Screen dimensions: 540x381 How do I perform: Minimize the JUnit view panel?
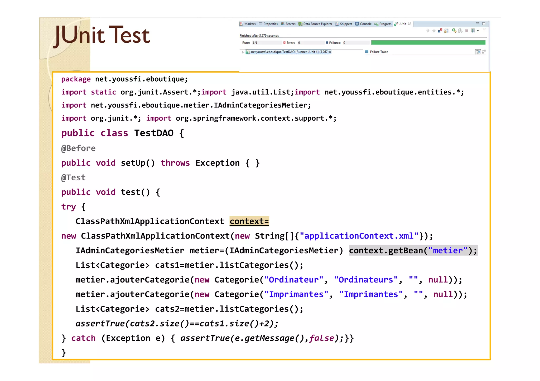point(477,23)
